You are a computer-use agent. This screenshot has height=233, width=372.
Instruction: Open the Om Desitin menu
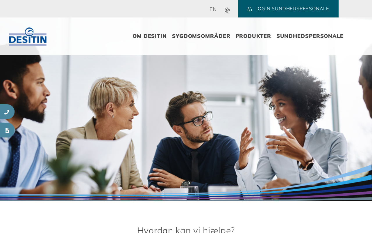coord(149,36)
